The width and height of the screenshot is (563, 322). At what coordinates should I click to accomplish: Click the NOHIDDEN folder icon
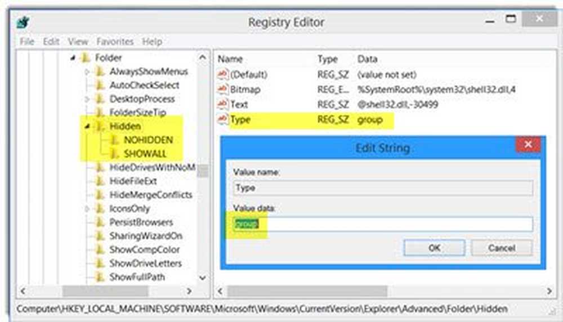click(x=114, y=140)
